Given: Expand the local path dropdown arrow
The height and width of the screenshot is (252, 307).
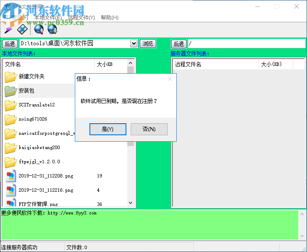Looking at the screenshot, I should pyautogui.click(x=134, y=44).
